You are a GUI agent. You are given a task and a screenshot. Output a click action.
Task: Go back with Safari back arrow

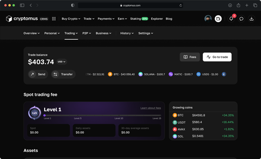pos(31,5)
